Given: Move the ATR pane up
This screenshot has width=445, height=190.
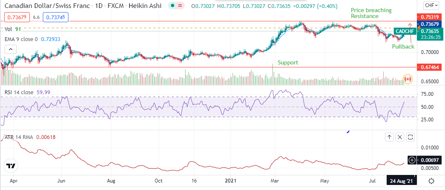Looking at the screenshot, I should point(390,137).
